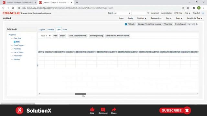
Task: Click the Advanced search link
Action: pos(155,13)
